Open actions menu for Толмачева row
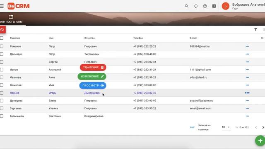Image resolution: width=265 pixels, height=149 pixels. (x=247, y=116)
